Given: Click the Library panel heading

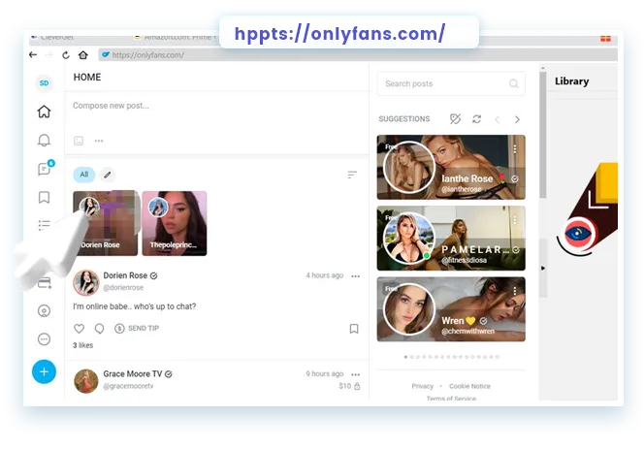Looking at the screenshot, I should 571,81.
